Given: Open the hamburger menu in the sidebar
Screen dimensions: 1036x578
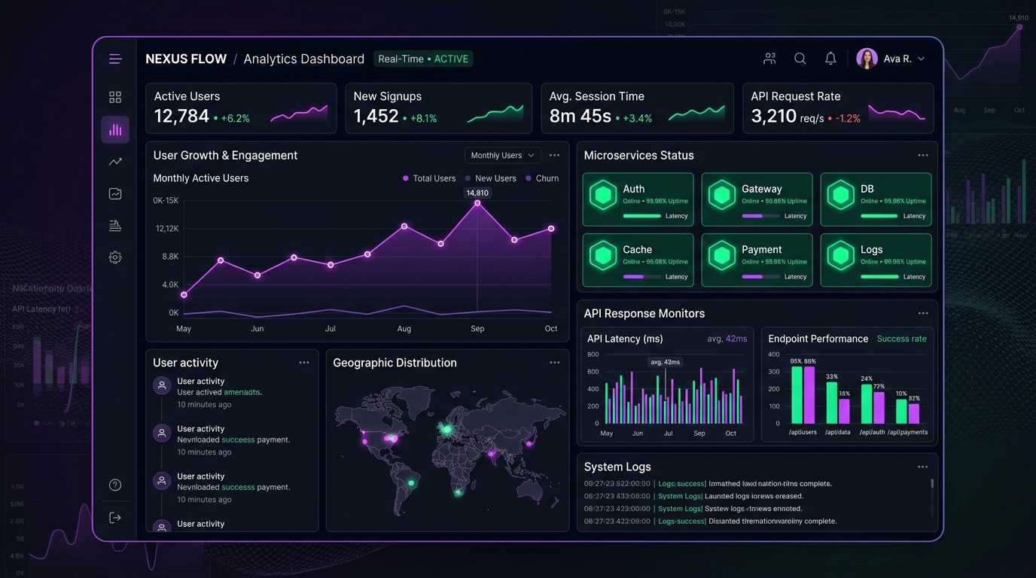Looking at the screenshot, I should (x=115, y=59).
